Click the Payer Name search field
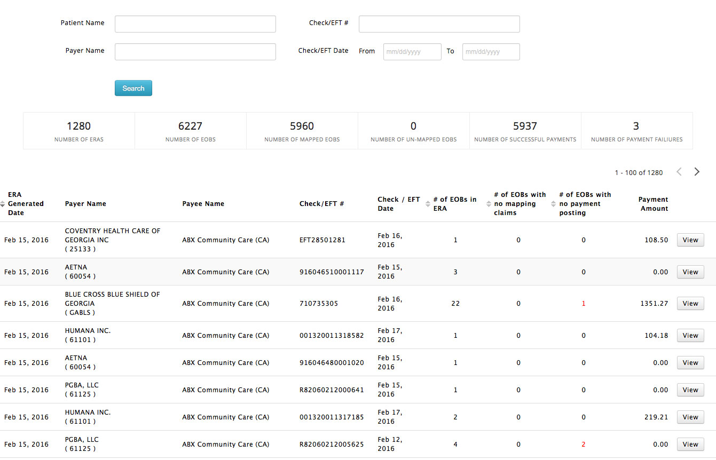Viewport: 716px width, 460px height. pos(195,52)
